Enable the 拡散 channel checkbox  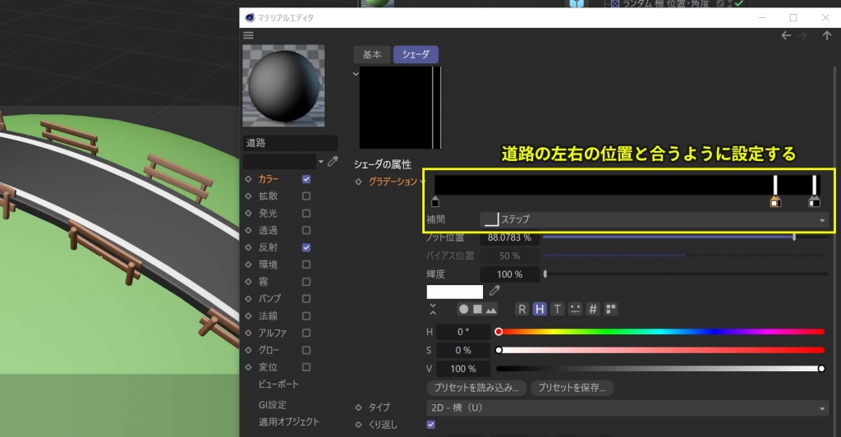[x=306, y=196]
